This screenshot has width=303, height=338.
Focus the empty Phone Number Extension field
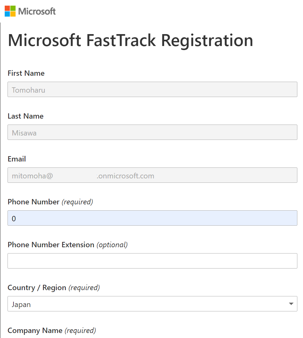point(152,261)
